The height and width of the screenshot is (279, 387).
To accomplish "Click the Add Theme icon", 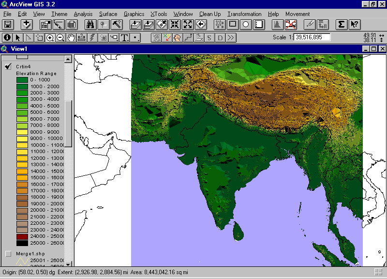I will point(27,24).
